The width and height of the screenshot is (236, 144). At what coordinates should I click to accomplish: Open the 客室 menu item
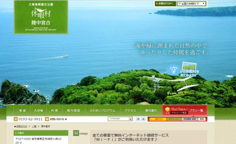[22, 111]
